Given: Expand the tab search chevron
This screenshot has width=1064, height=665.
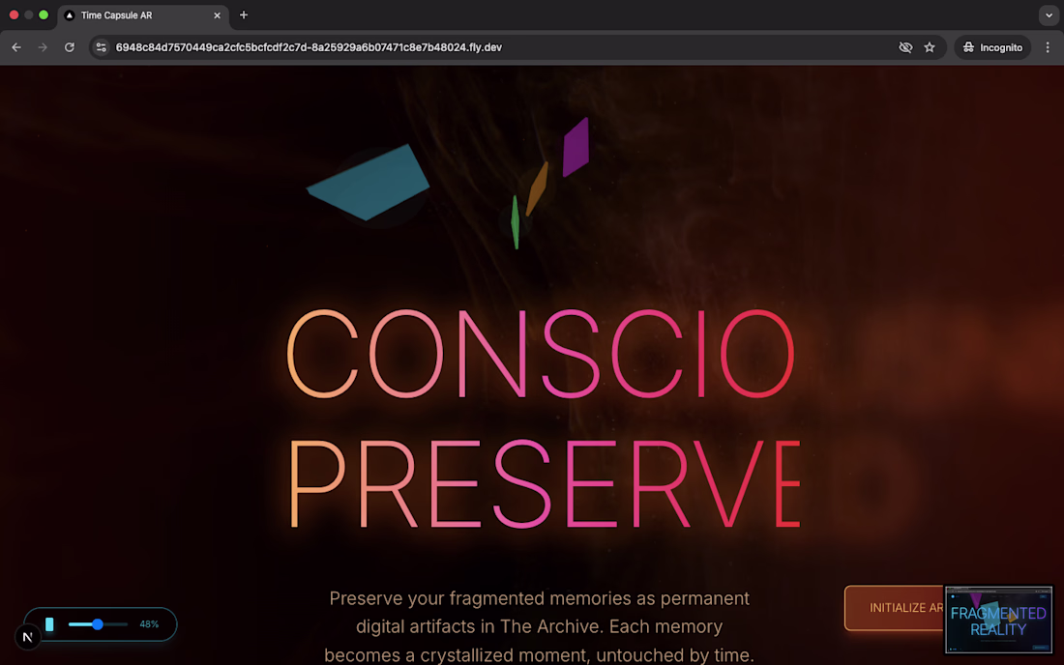Looking at the screenshot, I should 1049,14.
